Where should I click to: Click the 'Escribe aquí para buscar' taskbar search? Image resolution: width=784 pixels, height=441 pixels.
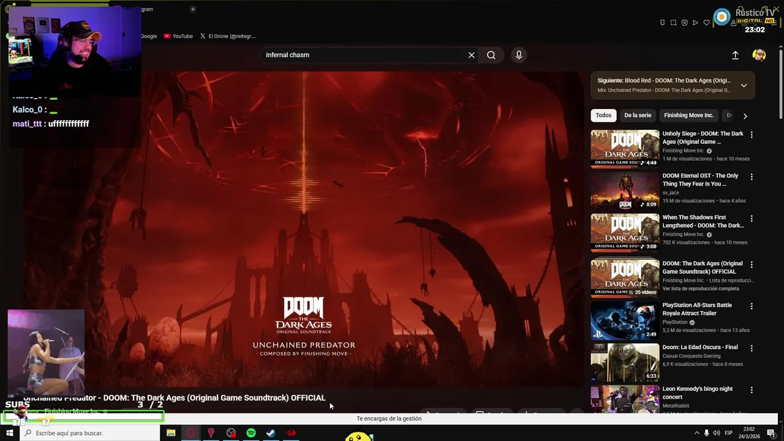click(x=89, y=433)
